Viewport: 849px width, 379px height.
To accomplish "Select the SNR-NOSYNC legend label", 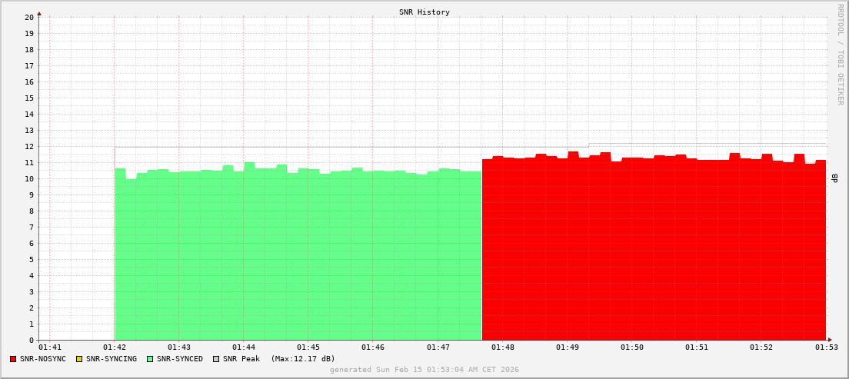I will click(x=43, y=359).
